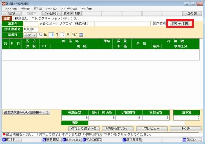The height and width of the screenshot is (144, 205).
Task: Click the 立替金等 value field
Action: tap(156, 117)
